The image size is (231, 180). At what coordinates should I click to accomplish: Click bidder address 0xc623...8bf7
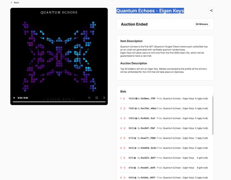[148, 158]
